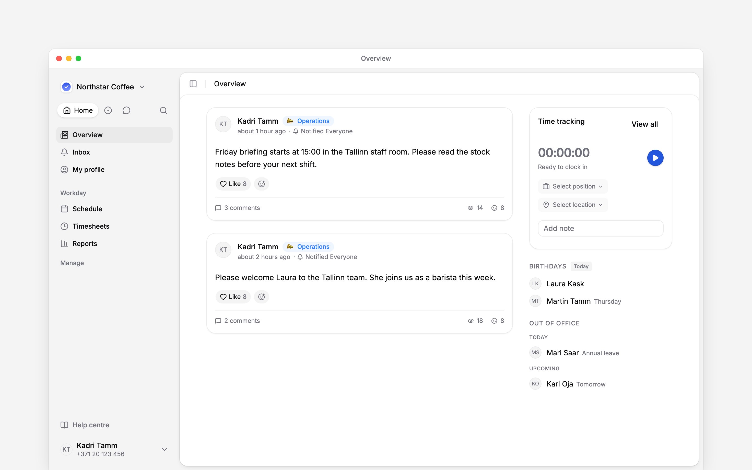Like the Laura welcome post
The height and width of the screenshot is (470, 752).
pos(233,297)
